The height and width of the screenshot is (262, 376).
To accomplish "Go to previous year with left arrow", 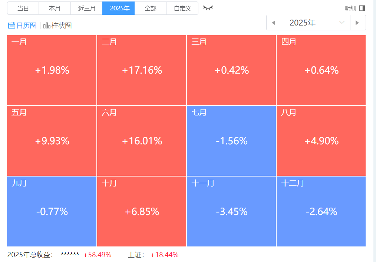I will pyautogui.click(x=274, y=23).
